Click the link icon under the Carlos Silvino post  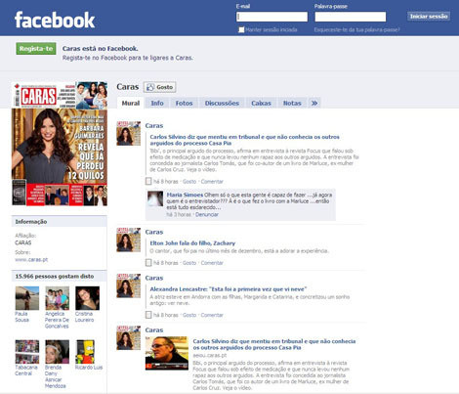(x=148, y=181)
